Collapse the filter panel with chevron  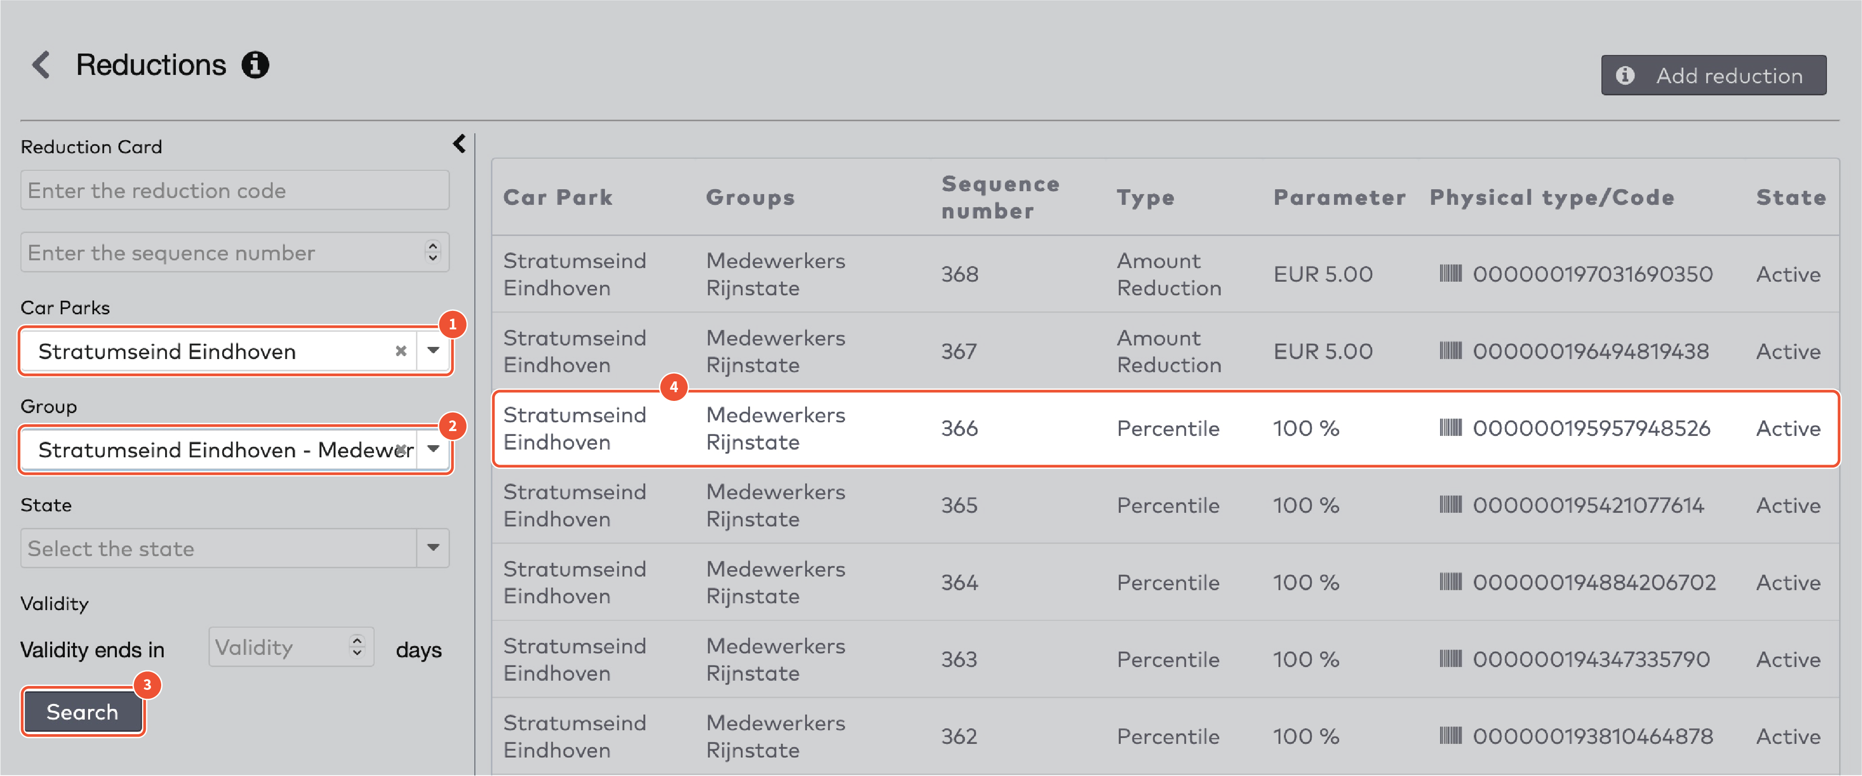(x=459, y=144)
